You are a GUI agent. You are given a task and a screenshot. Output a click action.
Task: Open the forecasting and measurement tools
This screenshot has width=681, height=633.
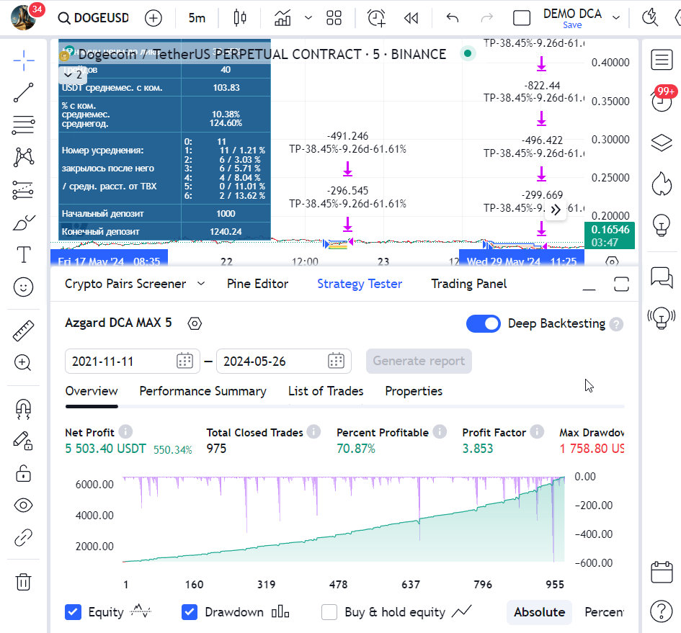point(24,189)
